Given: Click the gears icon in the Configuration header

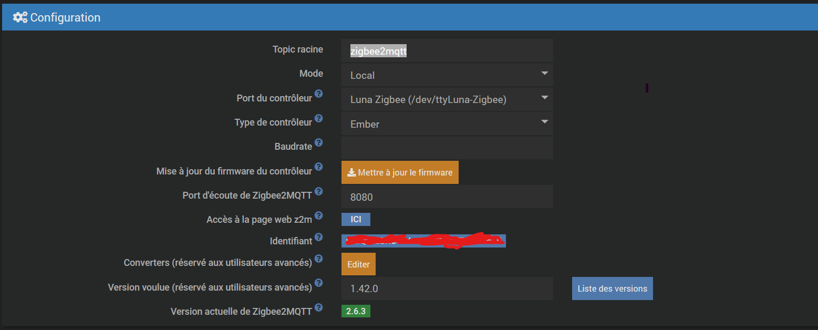Looking at the screenshot, I should [20, 17].
